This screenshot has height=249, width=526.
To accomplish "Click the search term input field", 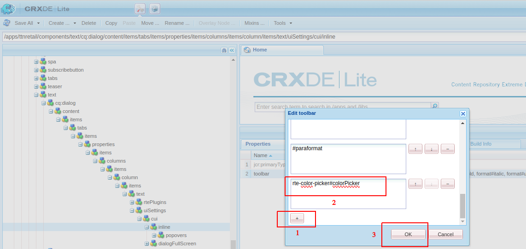I will coord(343,107).
